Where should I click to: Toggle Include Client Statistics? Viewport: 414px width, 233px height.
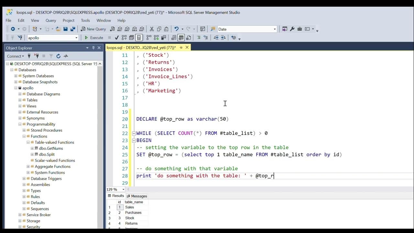coord(164,38)
